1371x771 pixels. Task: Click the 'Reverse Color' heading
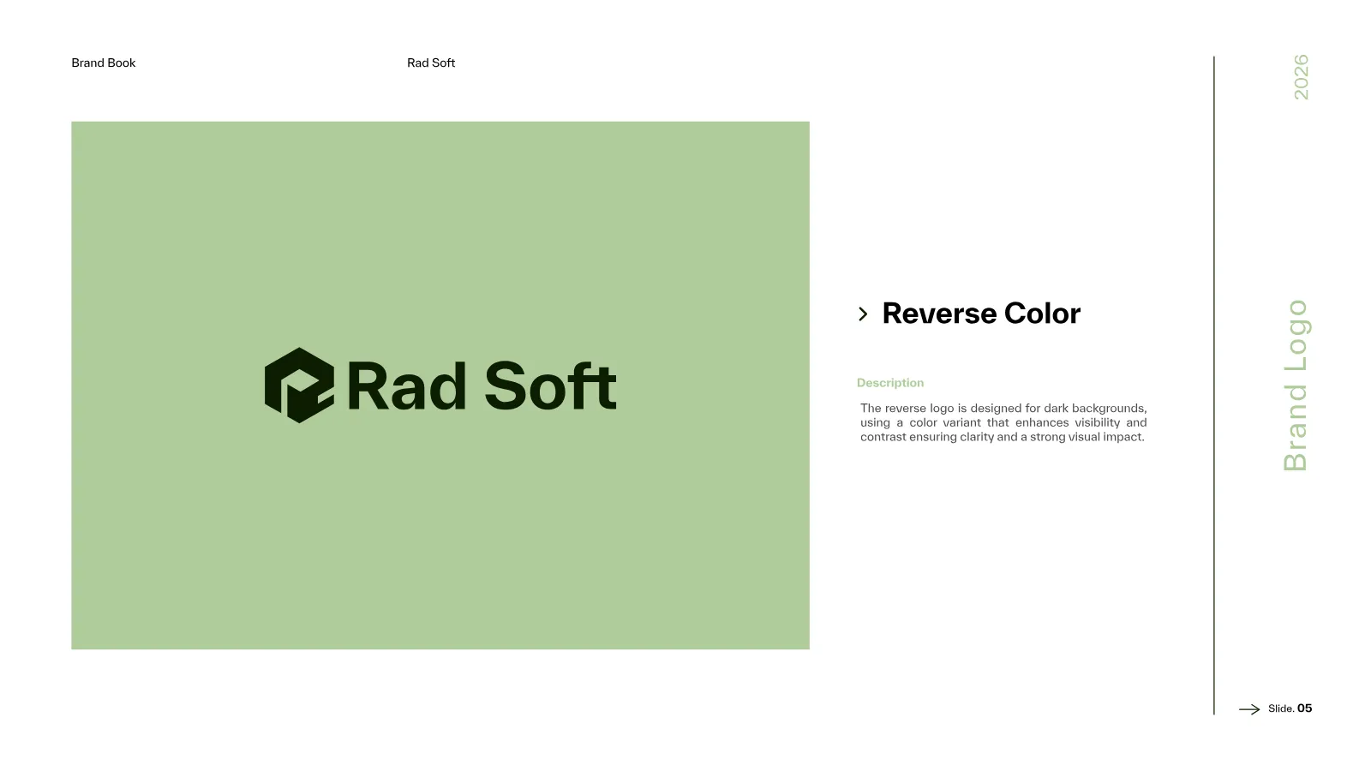(x=981, y=314)
